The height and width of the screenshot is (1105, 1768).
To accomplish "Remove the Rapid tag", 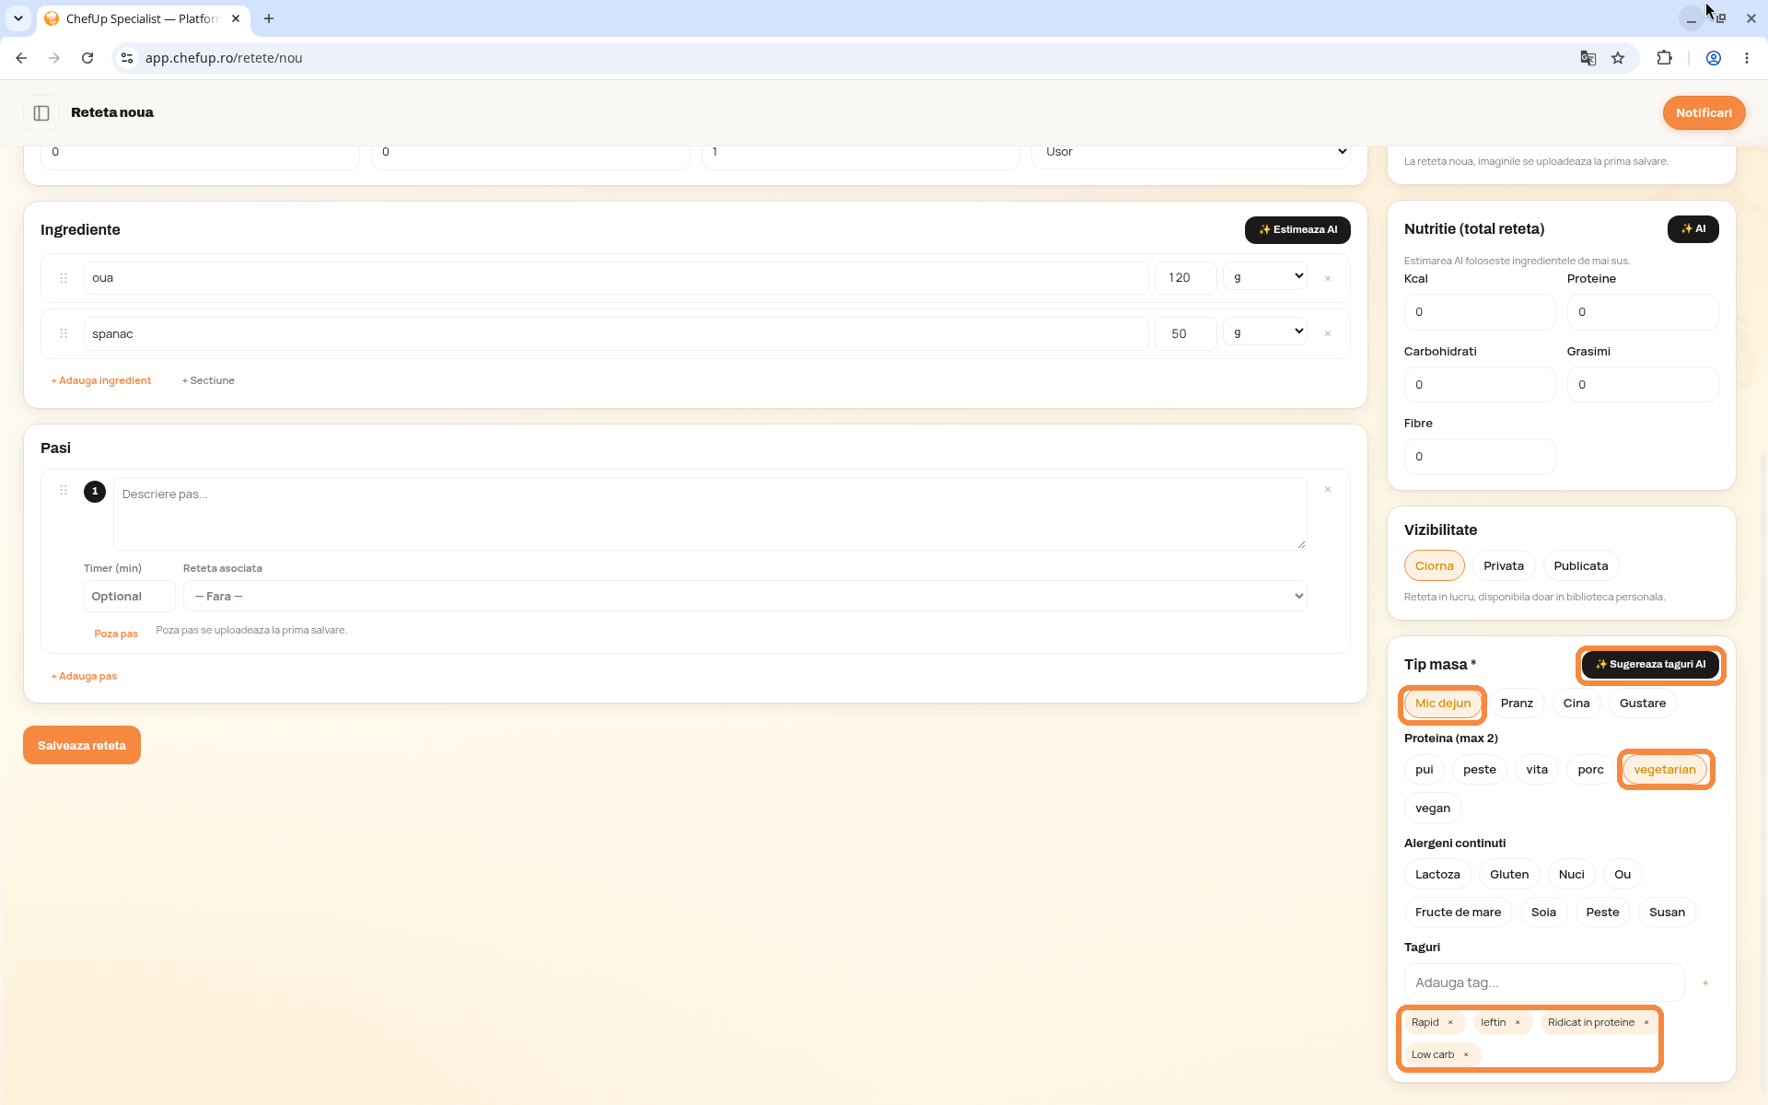I will point(1450,1023).
